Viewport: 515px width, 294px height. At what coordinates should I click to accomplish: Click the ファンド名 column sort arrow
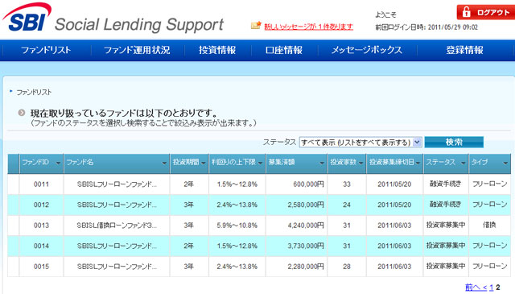pyautogui.click(x=164, y=163)
